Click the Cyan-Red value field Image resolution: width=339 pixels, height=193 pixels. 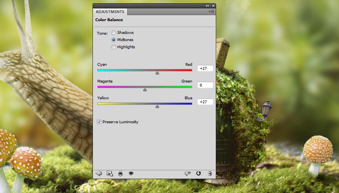(205, 68)
